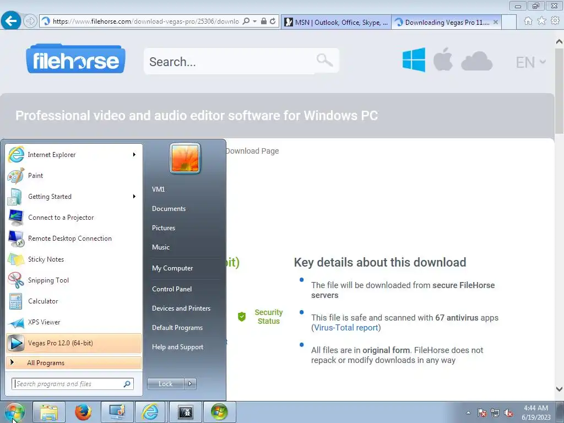Open Default Programs from Start menu
The height and width of the screenshot is (423, 564).
click(177, 328)
